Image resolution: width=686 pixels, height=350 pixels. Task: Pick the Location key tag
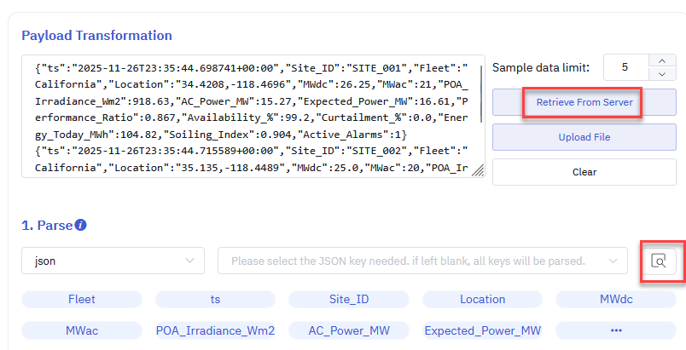[x=482, y=299]
